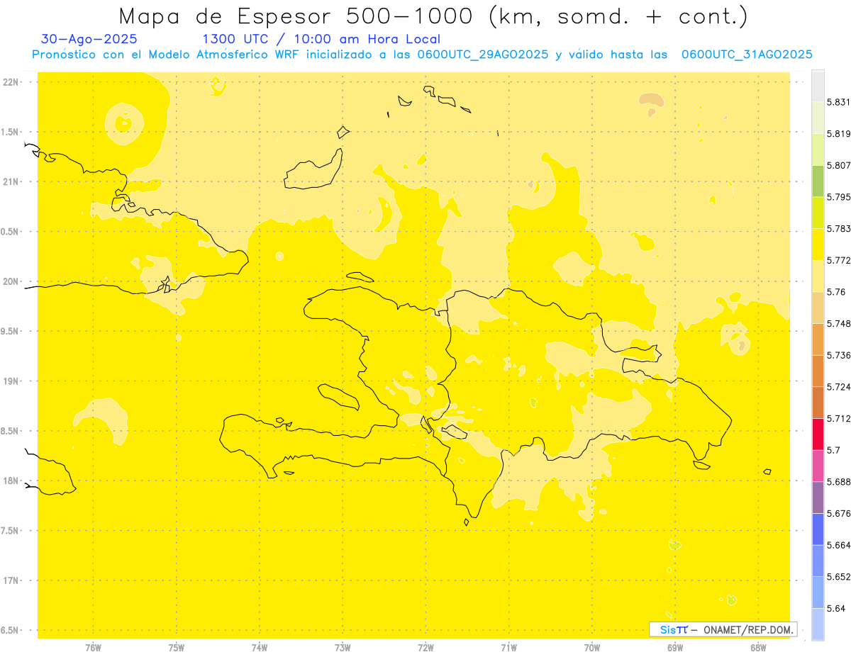The width and height of the screenshot is (851, 657).
Task: Click the "5.748" colorbar value
Action: (x=838, y=323)
